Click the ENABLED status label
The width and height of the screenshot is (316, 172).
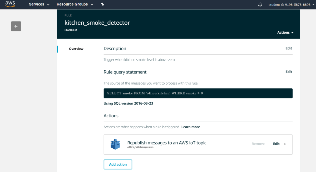click(x=71, y=30)
